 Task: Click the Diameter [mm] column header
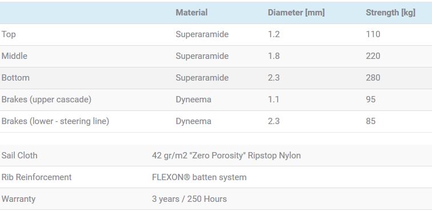click(x=296, y=13)
